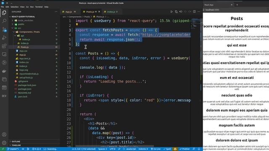Open the Manage gear icon
This screenshot has height=151, width=269.
click(x=4, y=143)
